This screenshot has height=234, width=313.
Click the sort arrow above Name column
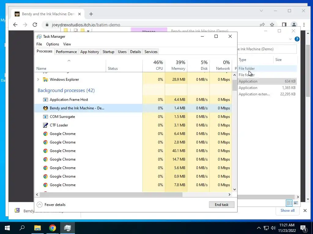[x=69, y=61]
